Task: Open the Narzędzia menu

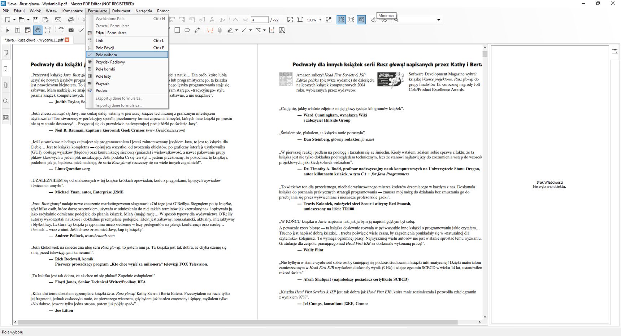Action: point(144,11)
